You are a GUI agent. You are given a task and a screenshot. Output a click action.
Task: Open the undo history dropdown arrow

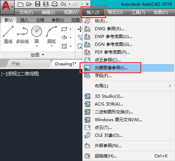(x=69, y=4)
